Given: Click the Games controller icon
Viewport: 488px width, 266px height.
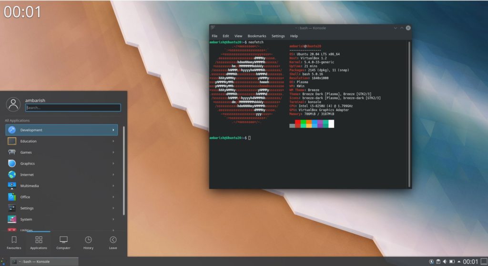Looking at the screenshot, I should pyautogui.click(x=12, y=153).
